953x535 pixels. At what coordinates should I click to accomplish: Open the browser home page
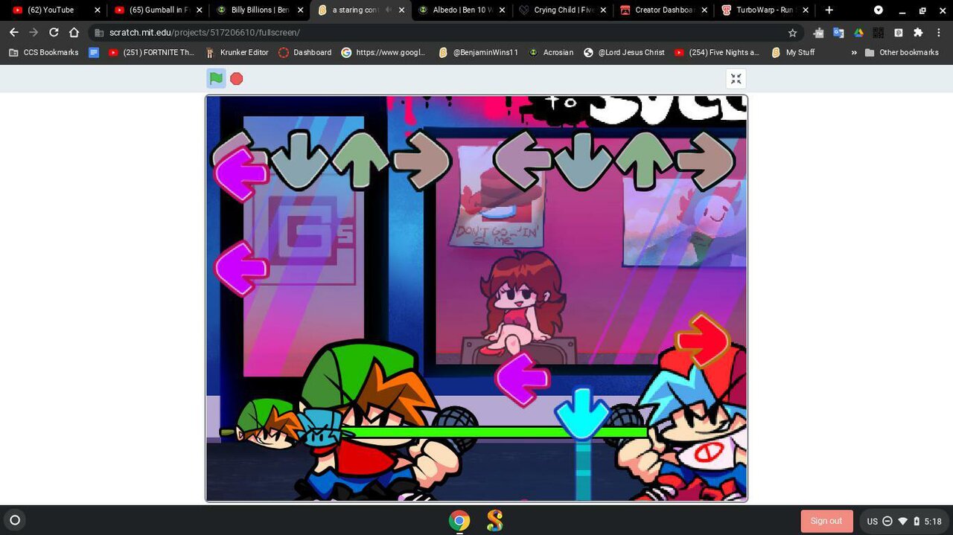click(74, 33)
